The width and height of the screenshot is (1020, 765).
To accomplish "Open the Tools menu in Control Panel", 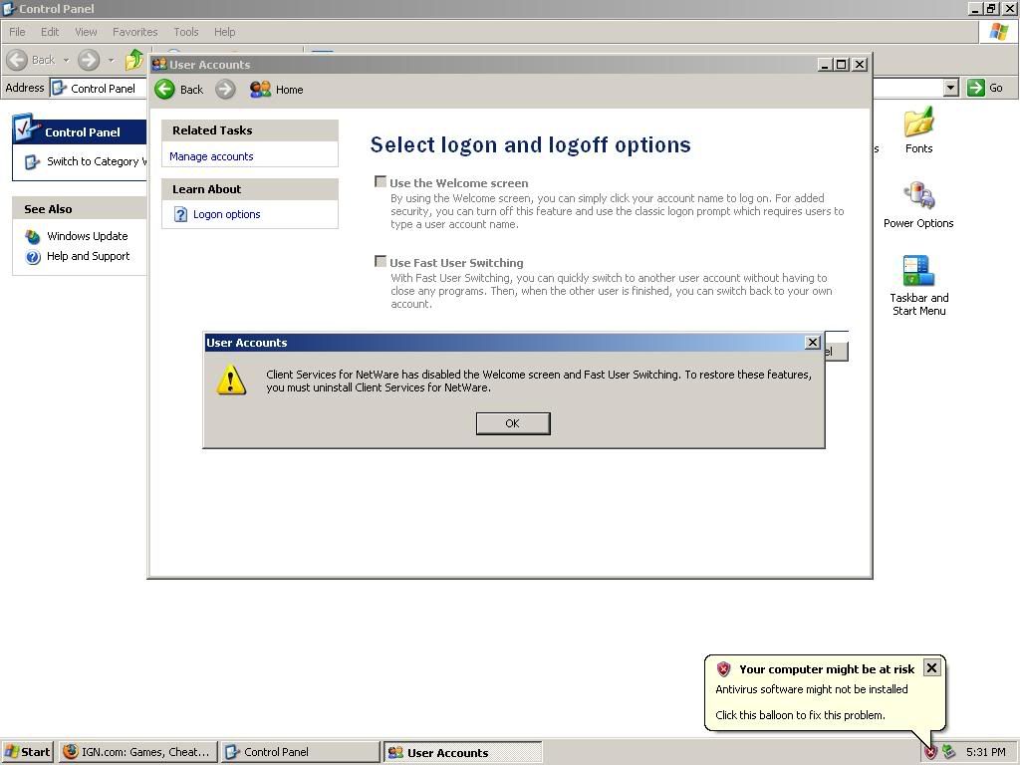I will coord(186,32).
